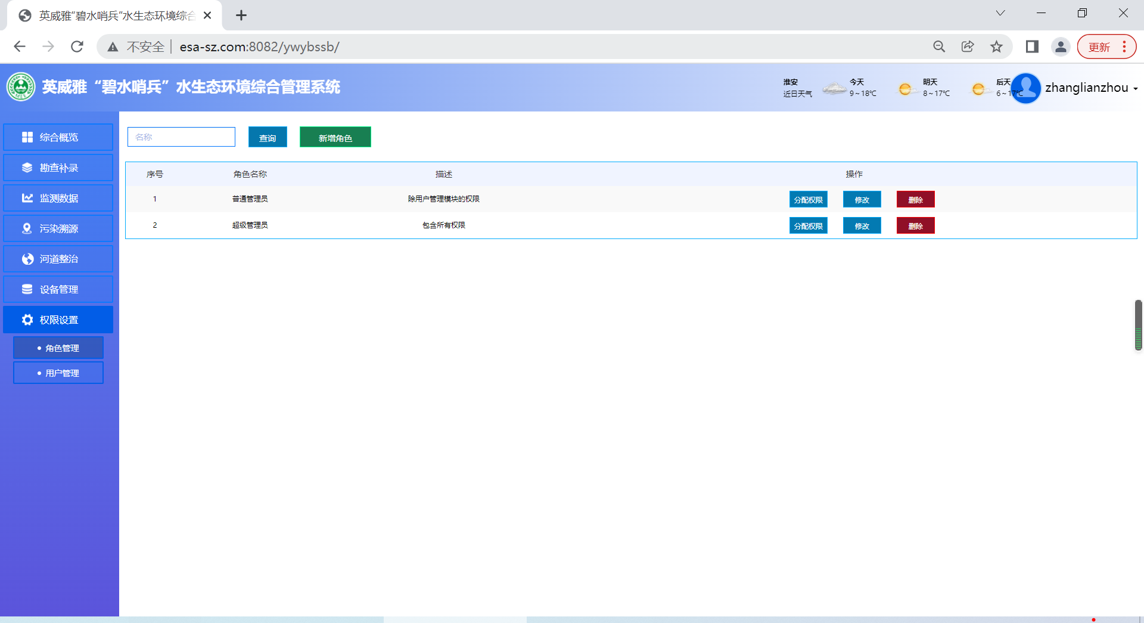Open the tab search chevron

coord(1000,13)
